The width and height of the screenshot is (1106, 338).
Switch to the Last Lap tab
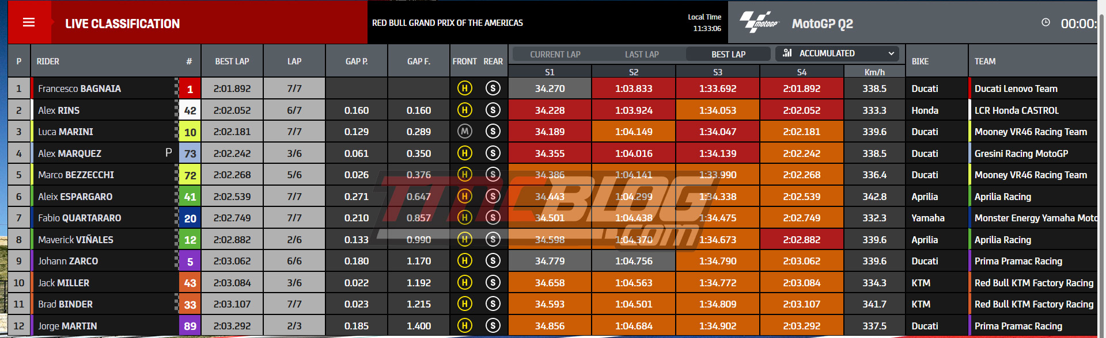[x=642, y=55]
